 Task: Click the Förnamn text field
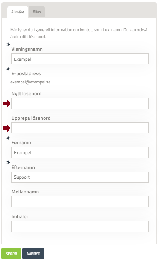point(80,152)
